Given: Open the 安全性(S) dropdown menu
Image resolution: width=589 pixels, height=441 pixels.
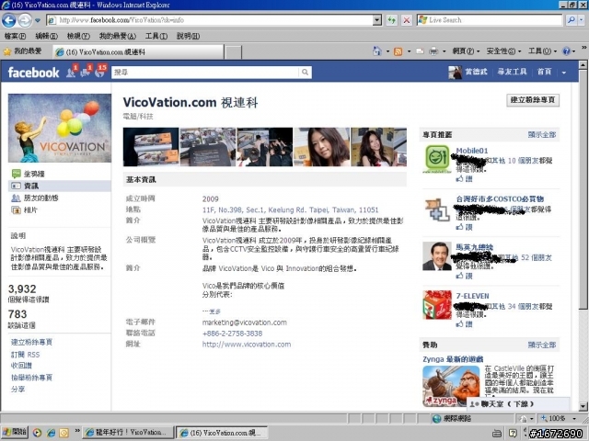Looking at the screenshot, I should 503,51.
